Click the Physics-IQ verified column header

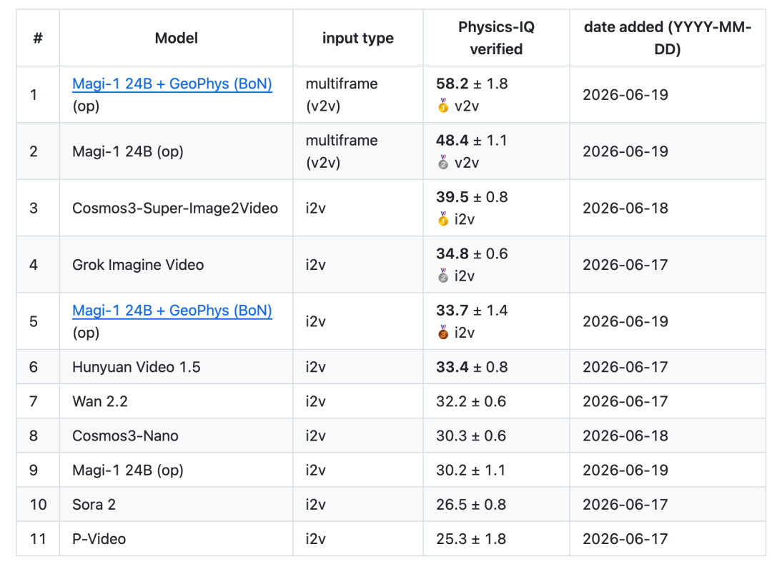click(496, 38)
